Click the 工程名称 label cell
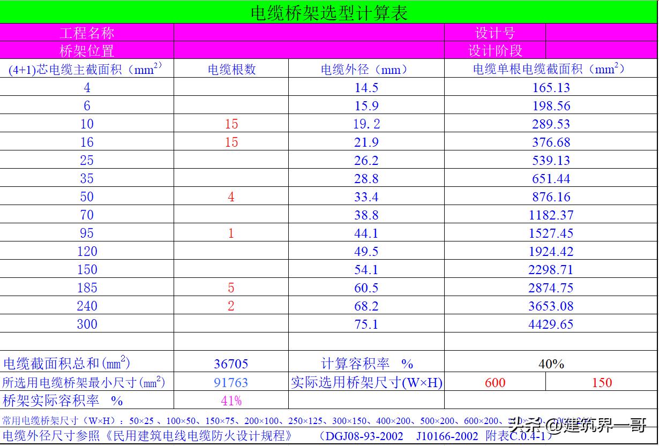The height and width of the screenshot is (446, 659). tap(87, 33)
